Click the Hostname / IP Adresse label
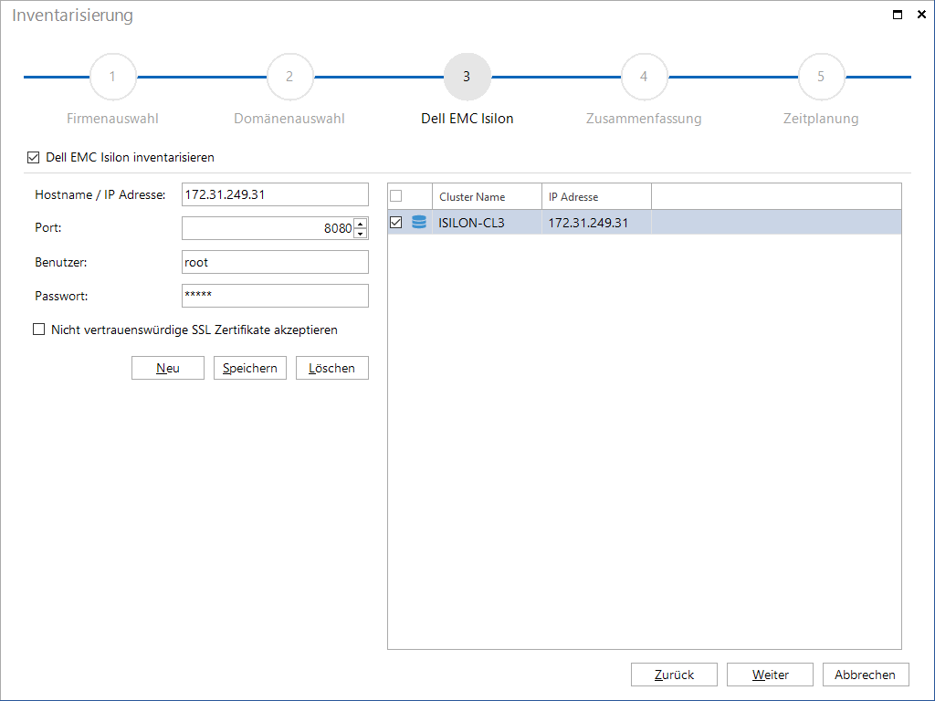Viewport: 935px width, 701px height. point(100,194)
